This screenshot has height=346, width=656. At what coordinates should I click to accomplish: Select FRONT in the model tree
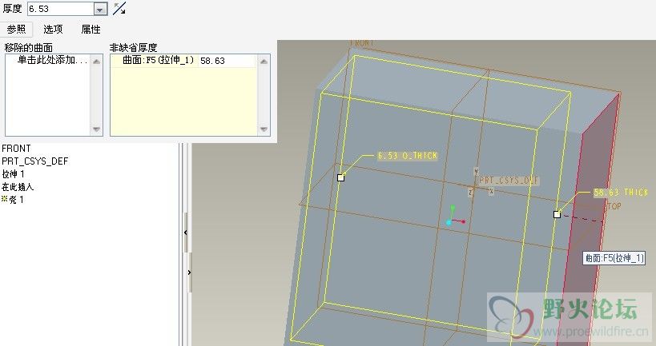[x=16, y=149]
